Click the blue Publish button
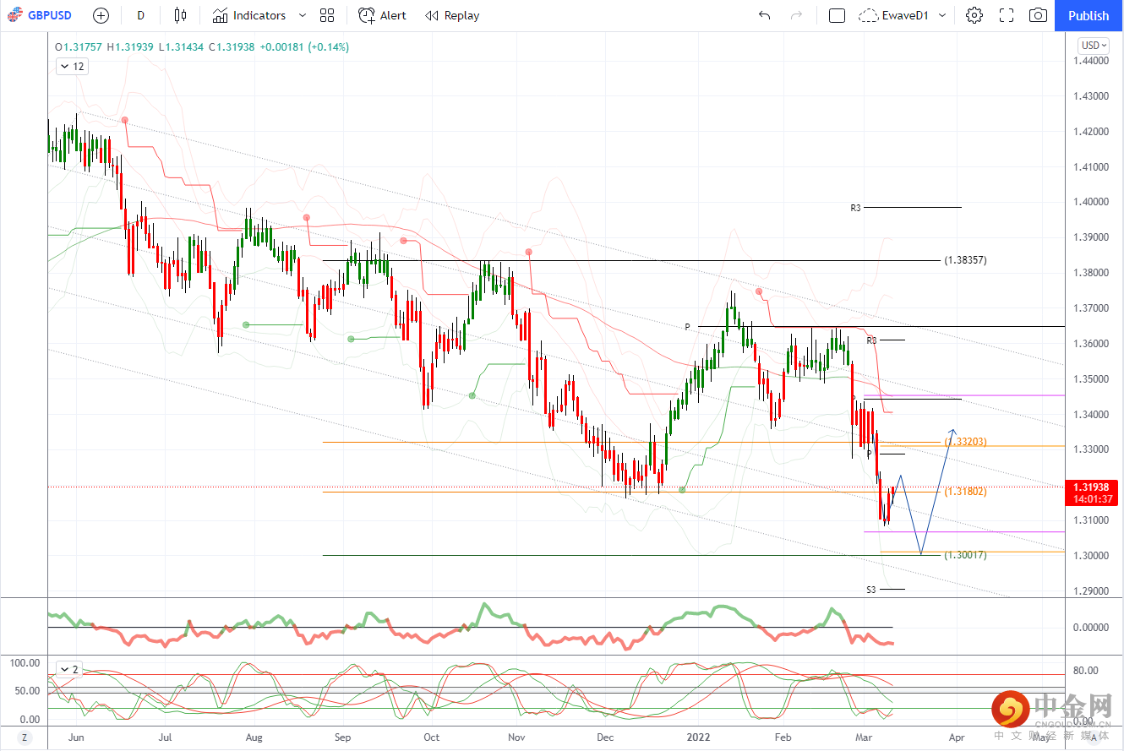 (1089, 15)
